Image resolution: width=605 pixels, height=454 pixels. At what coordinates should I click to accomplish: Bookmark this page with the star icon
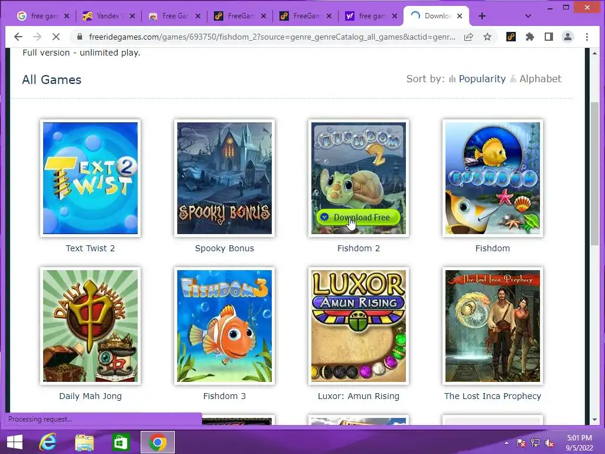click(487, 37)
